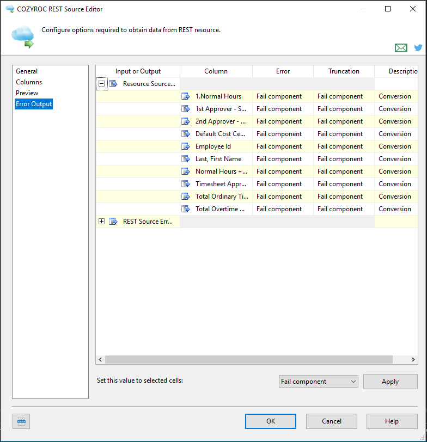The image size is (427, 442).
Task: Click the email envelope icon
Action: [x=401, y=48]
